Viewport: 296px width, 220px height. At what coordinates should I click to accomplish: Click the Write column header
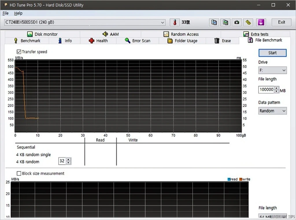(133, 140)
